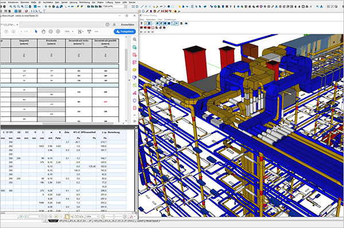The width and height of the screenshot is (344, 228).
Task: Click the PDF export icon in report toolbar
Action: coord(131,217)
